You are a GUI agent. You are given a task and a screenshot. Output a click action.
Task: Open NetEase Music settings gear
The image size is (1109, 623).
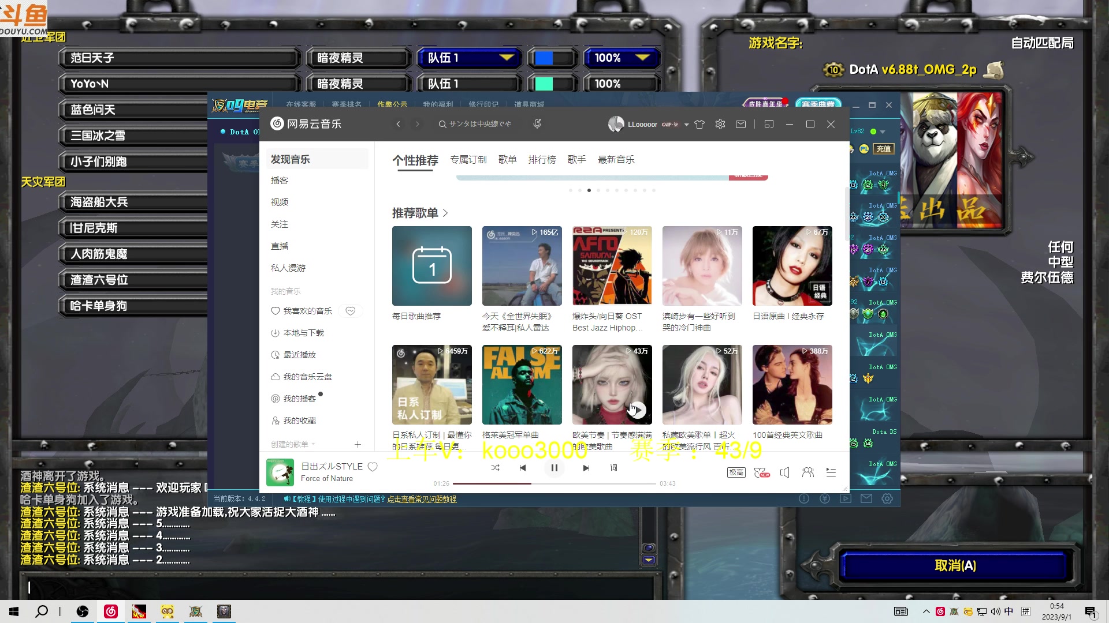pos(720,124)
